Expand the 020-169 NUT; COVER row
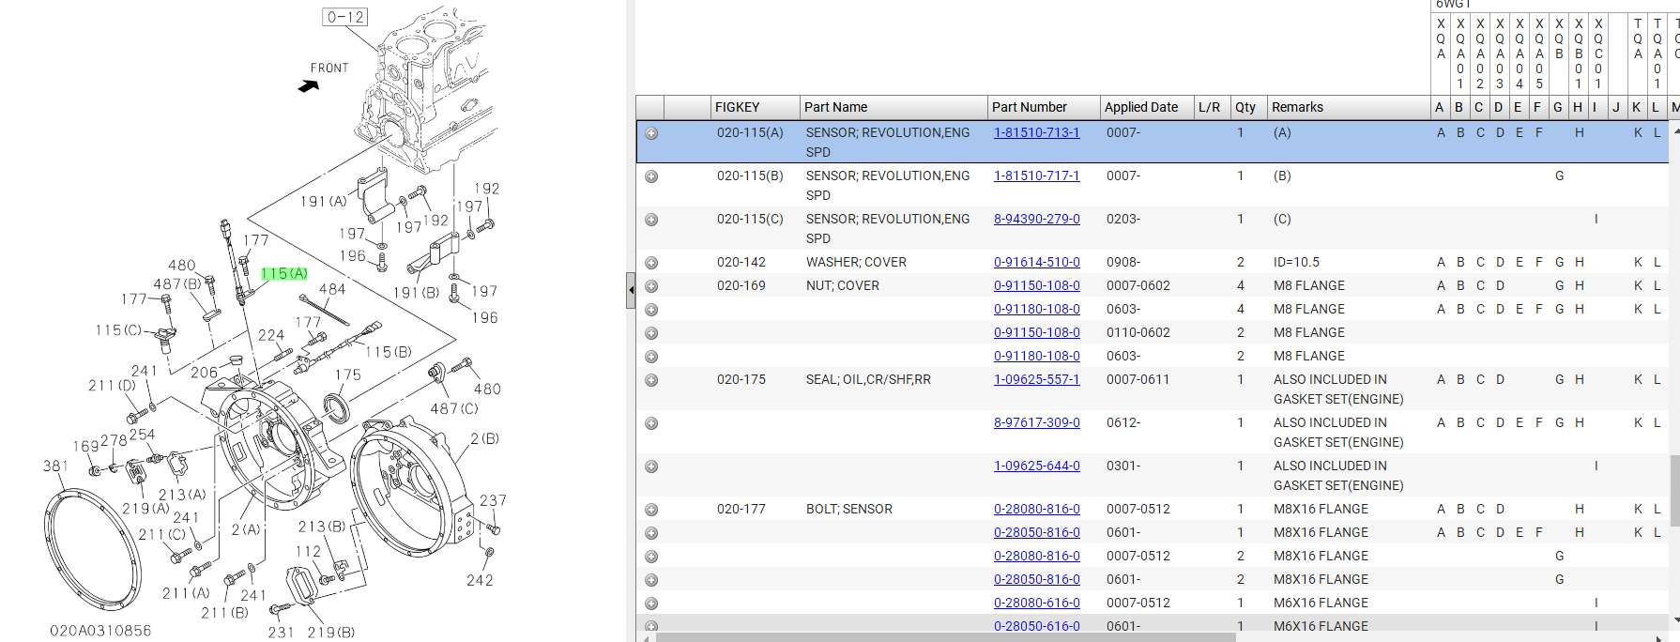 coord(651,286)
